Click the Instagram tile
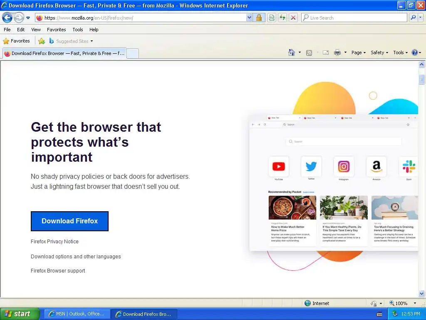The image size is (426, 320). pos(344,167)
